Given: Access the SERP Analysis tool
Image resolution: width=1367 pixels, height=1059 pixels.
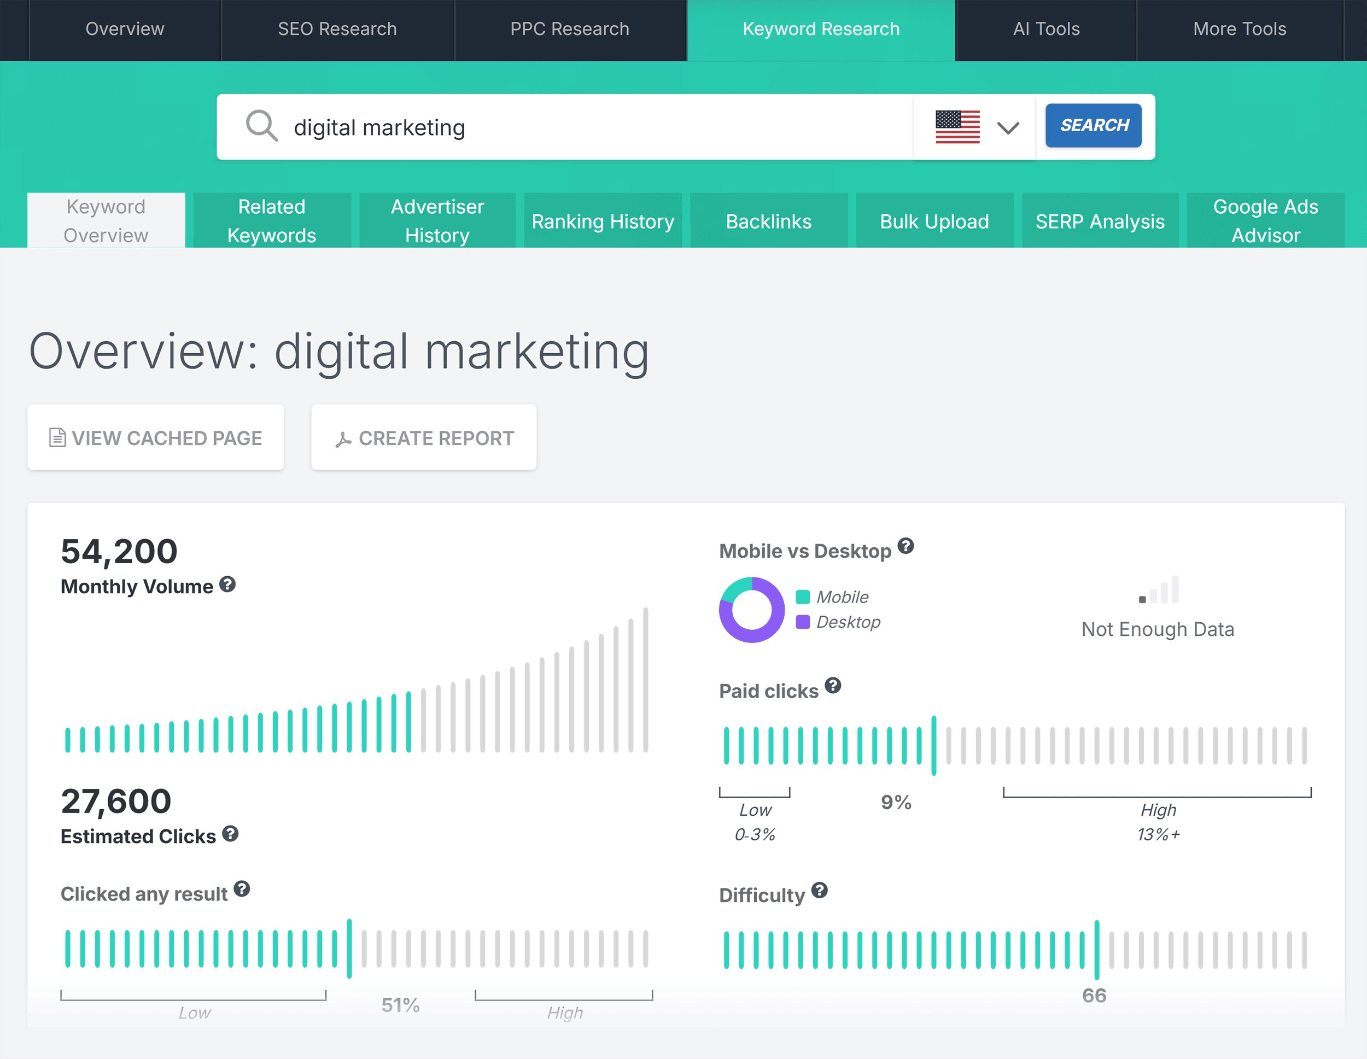Looking at the screenshot, I should 1097,220.
